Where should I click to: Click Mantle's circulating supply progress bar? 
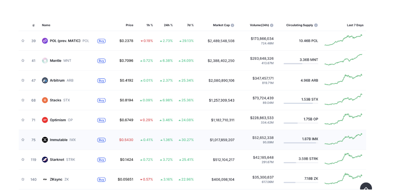coord(301,64)
